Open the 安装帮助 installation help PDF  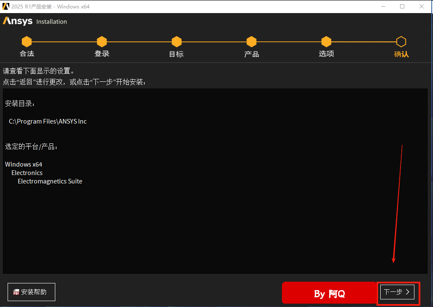(31, 292)
